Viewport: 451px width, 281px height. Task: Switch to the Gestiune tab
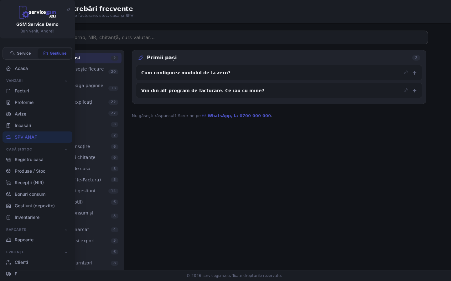55,53
